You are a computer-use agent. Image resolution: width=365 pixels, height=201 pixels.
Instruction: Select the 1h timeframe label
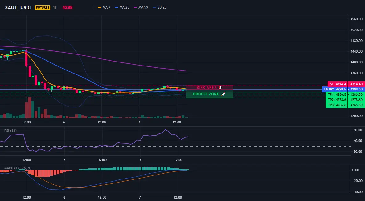(x=55, y=7)
